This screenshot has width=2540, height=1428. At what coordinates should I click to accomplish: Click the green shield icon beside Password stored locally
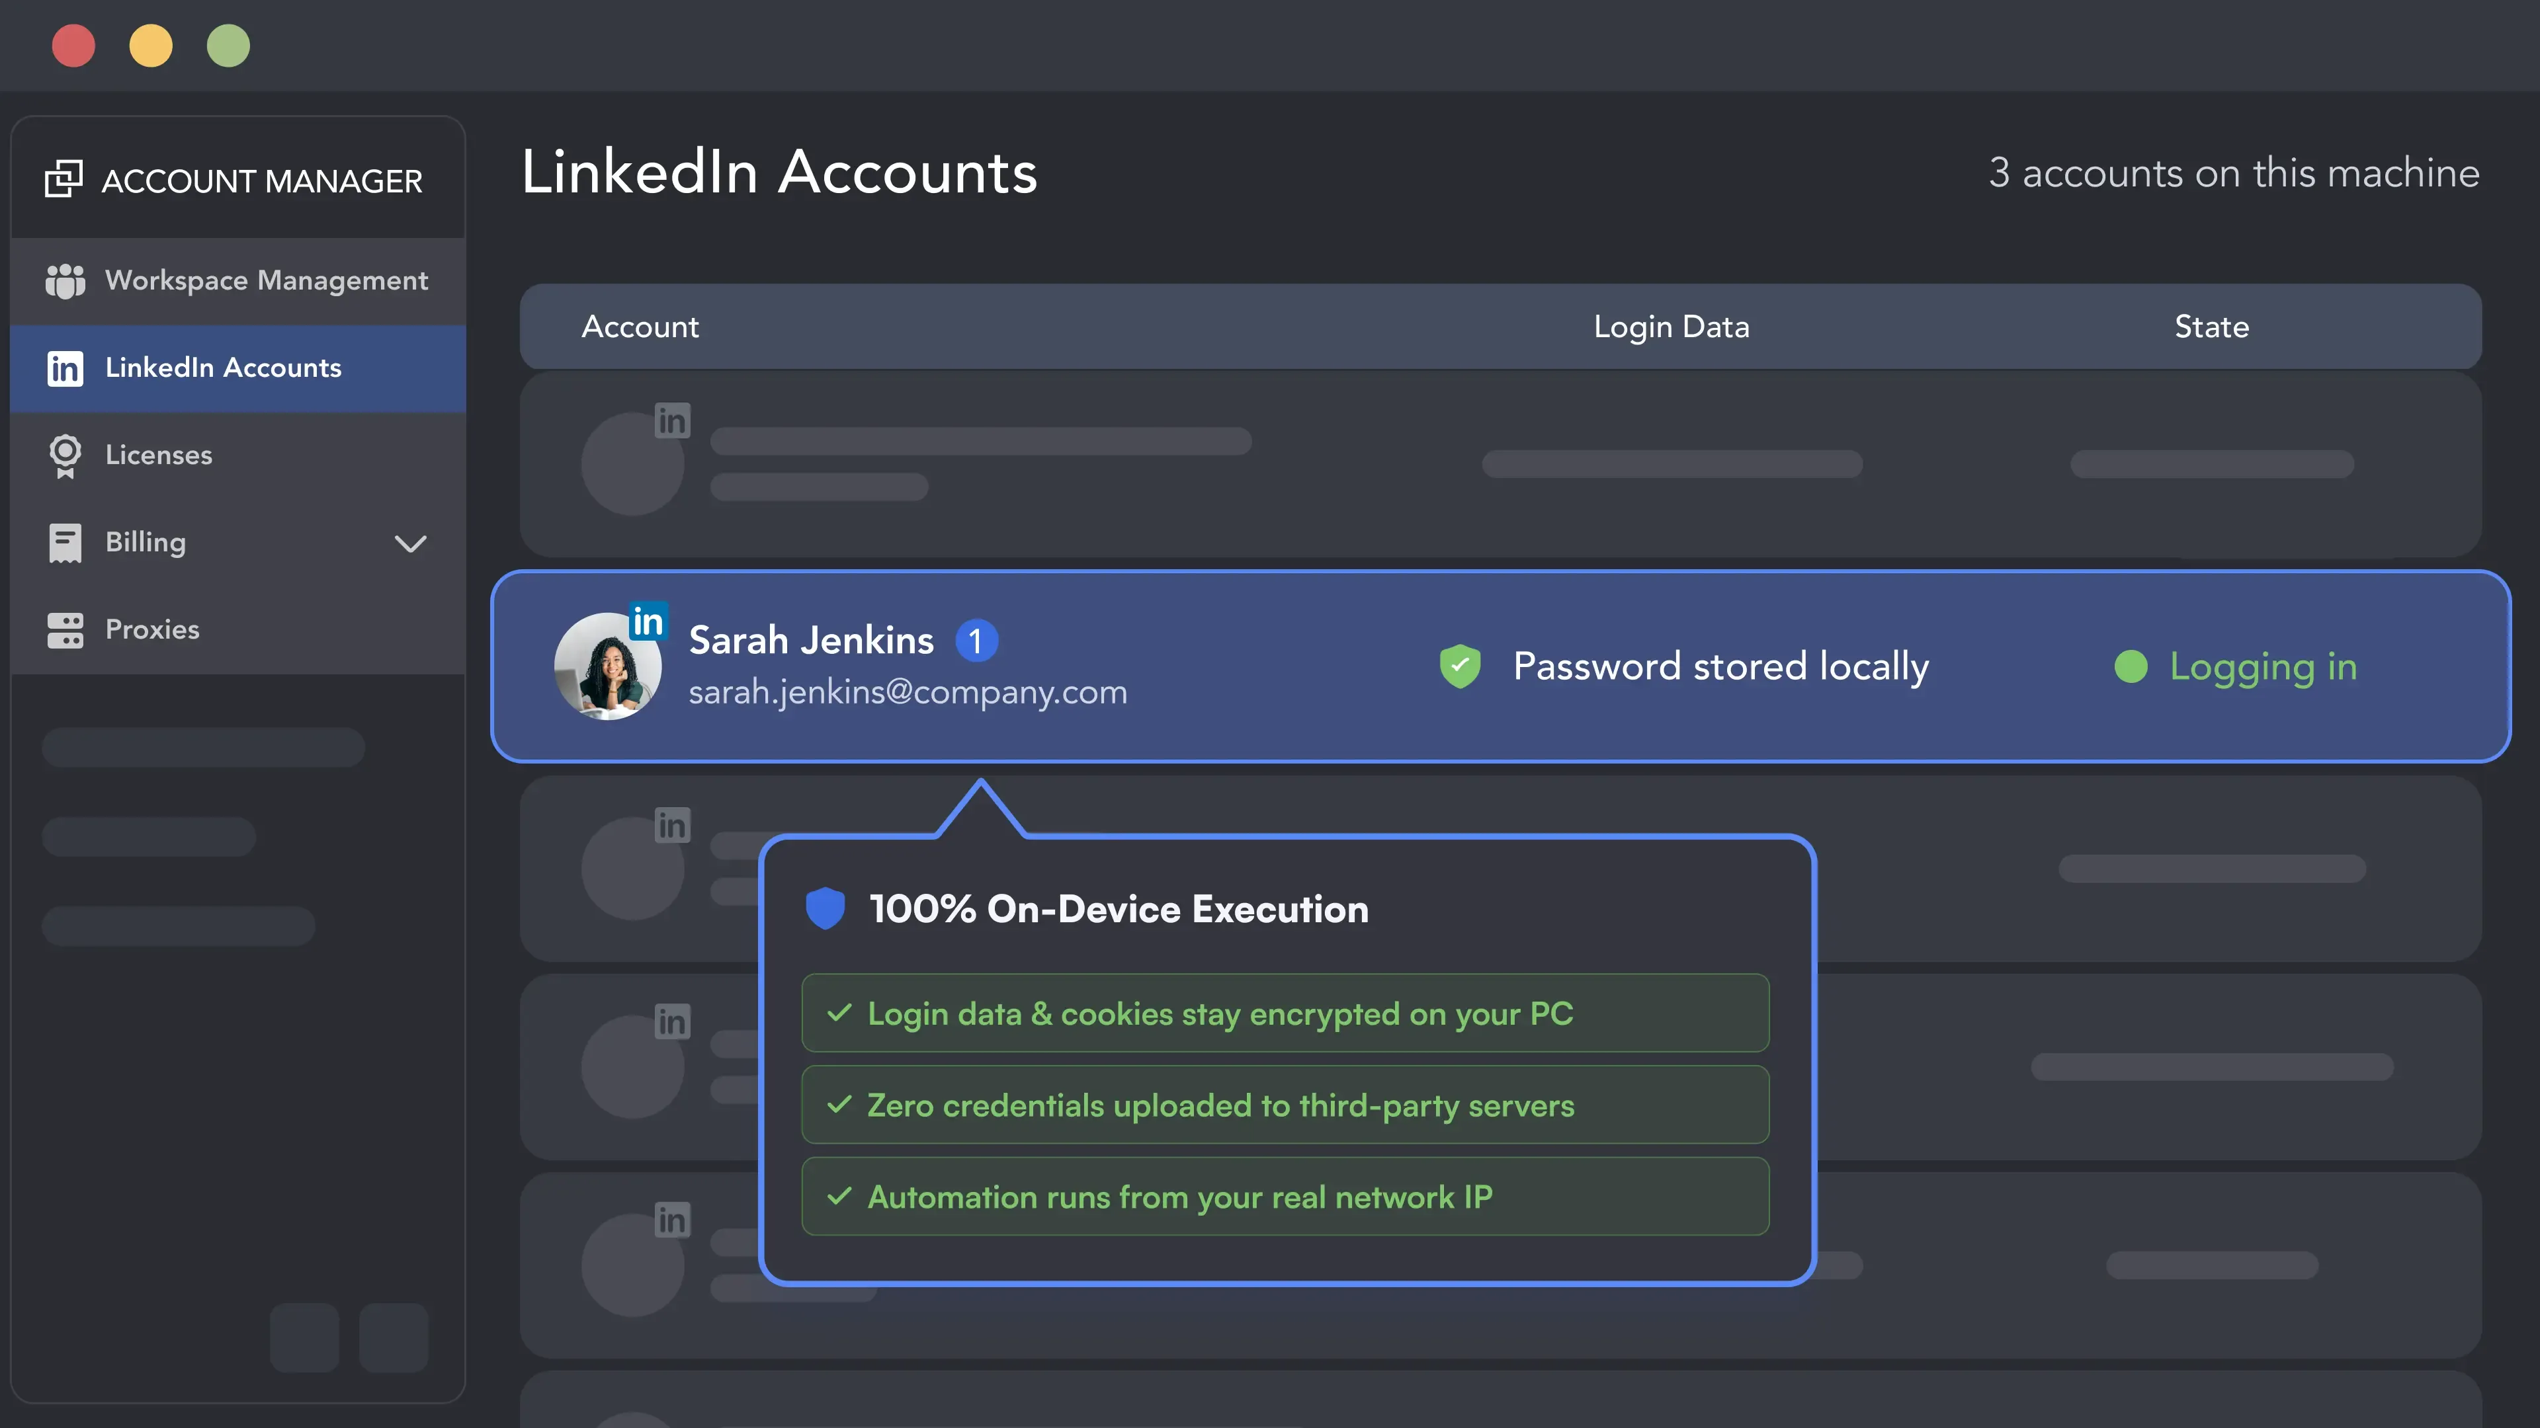click(x=1460, y=666)
